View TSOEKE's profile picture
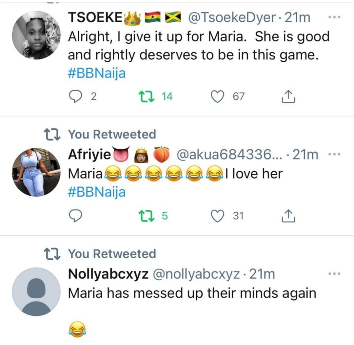 [x=36, y=35]
